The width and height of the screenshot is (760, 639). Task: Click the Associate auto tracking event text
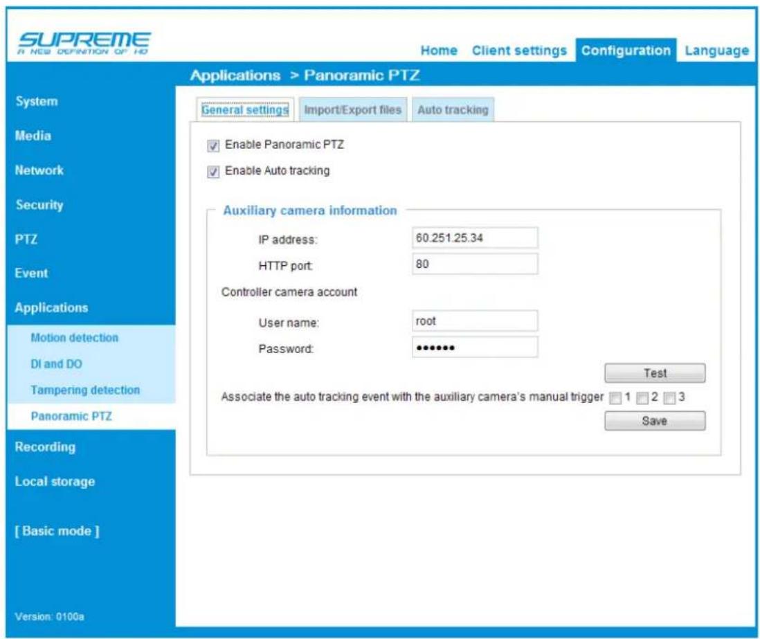(x=413, y=397)
